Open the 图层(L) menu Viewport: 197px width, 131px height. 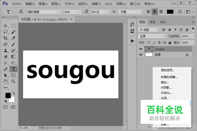56,4
